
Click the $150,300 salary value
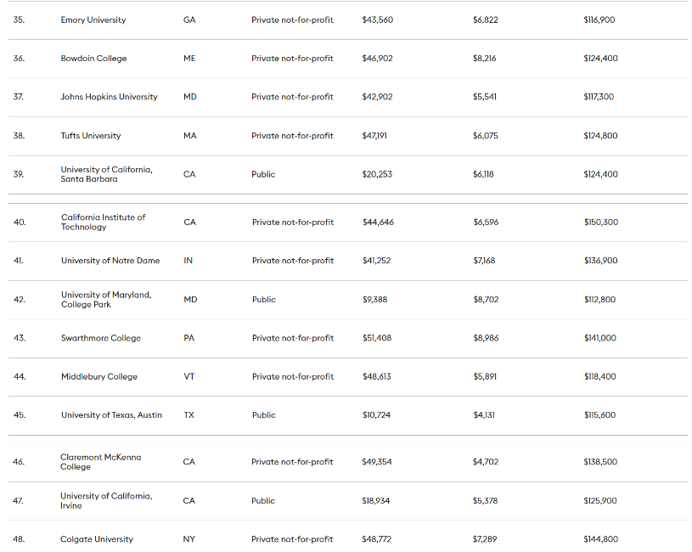pos(600,222)
